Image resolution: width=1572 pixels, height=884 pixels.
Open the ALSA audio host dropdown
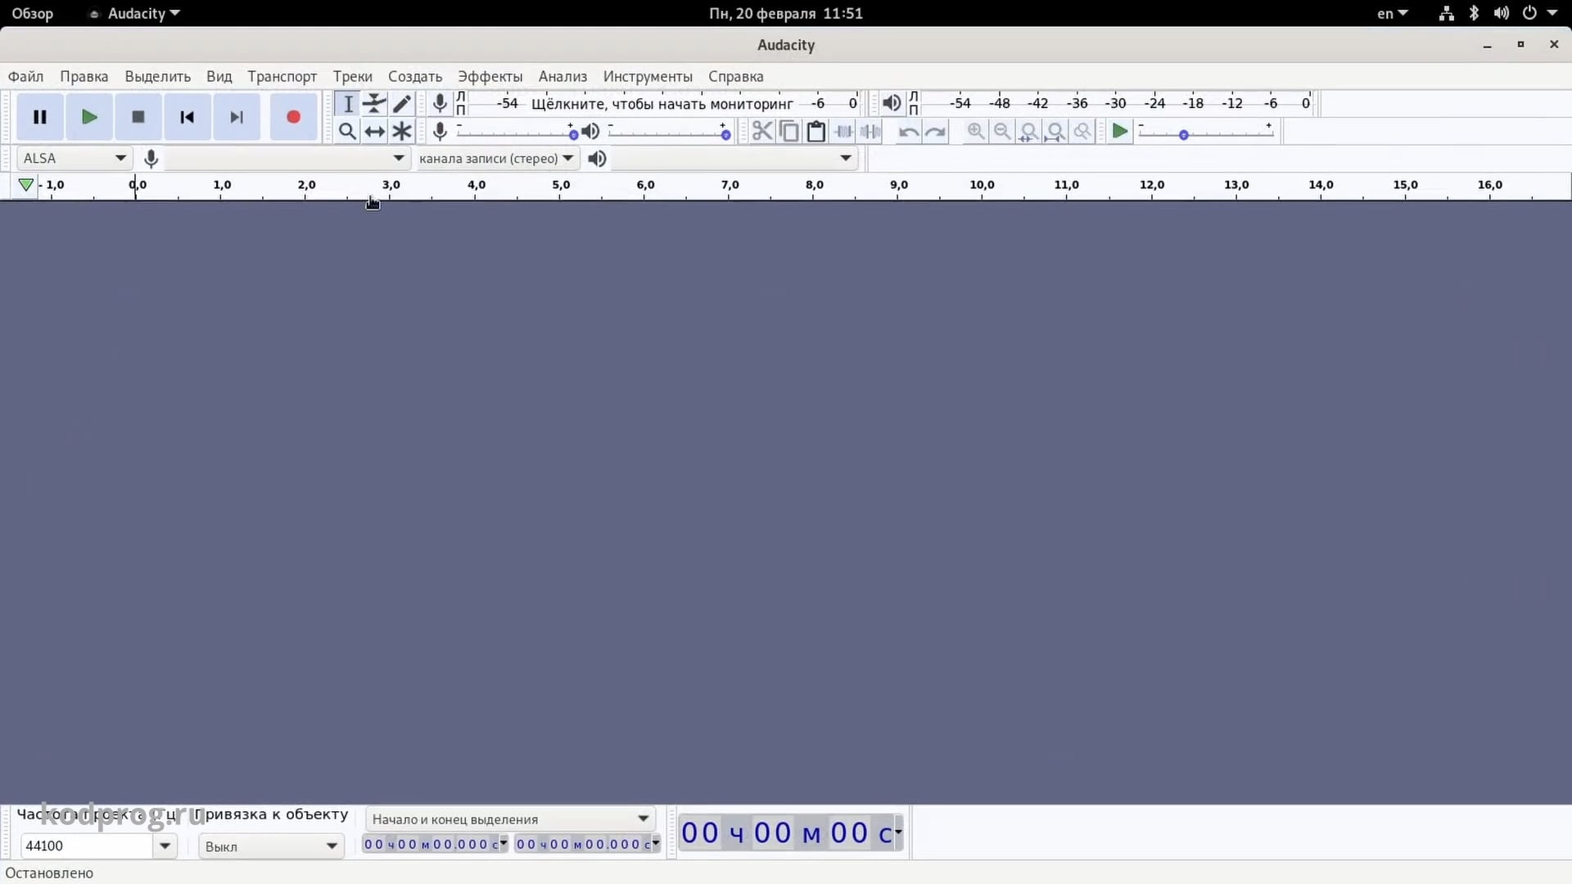click(x=74, y=158)
